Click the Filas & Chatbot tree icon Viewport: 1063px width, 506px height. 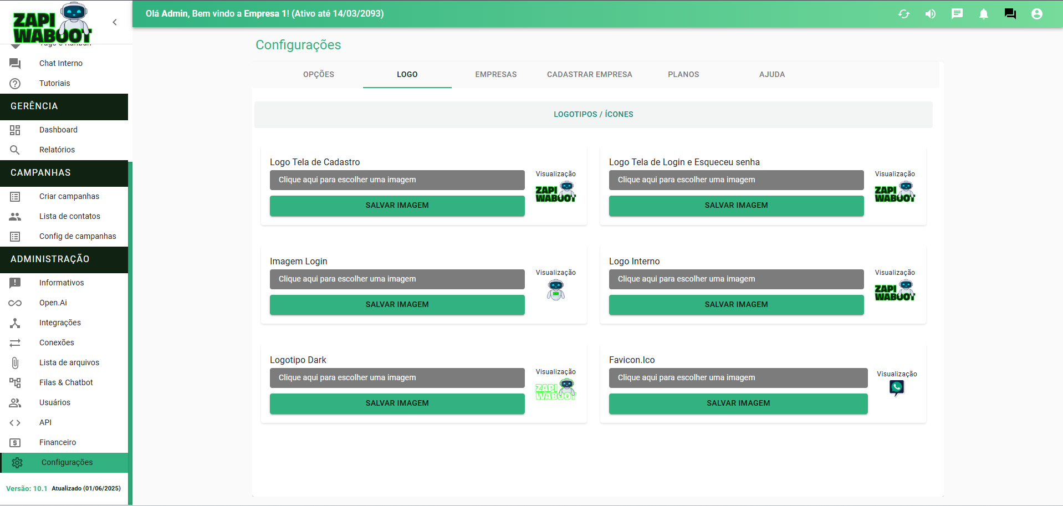pyautogui.click(x=15, y=382)
